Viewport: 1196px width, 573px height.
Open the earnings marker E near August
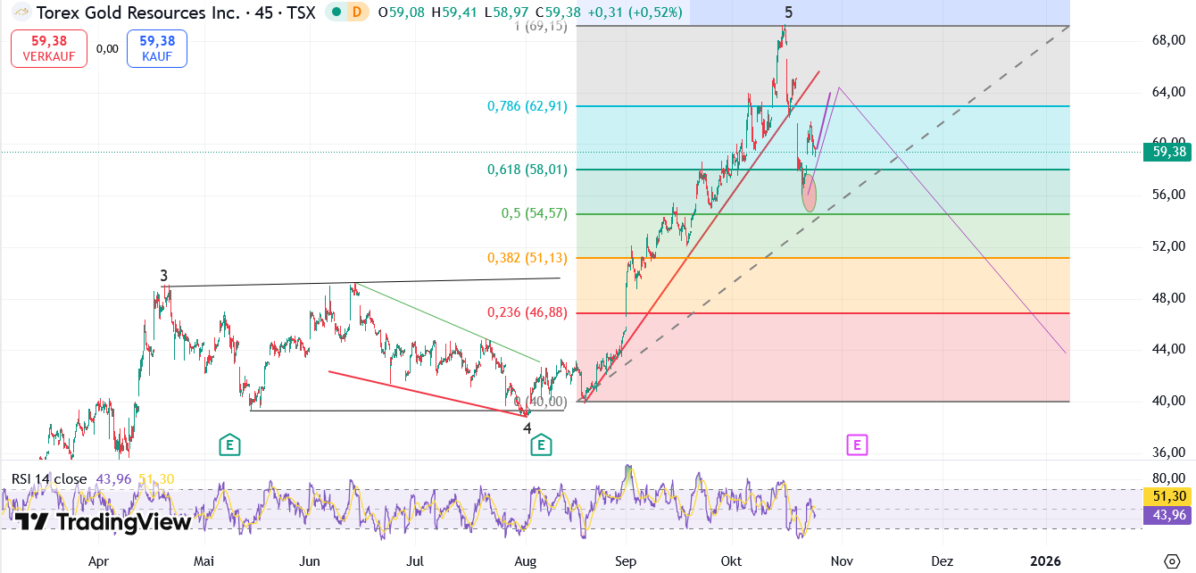tap(541, 444)
